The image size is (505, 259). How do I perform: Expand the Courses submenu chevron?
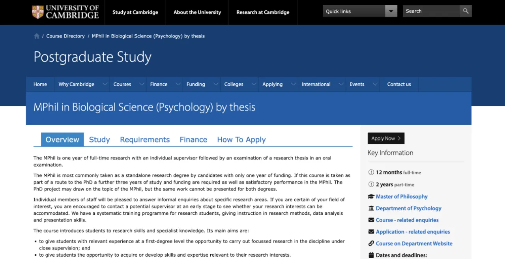[141, 84]
